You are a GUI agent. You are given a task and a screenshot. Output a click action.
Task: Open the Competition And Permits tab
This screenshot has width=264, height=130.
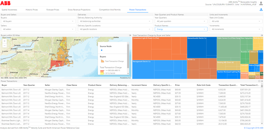[x=110, y=10]
